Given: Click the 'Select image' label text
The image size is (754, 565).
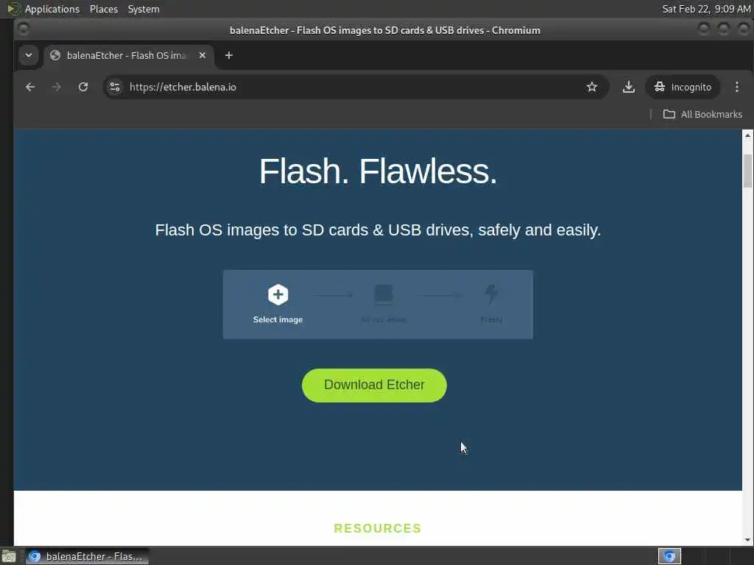Looking at the screenshot, I should 278,319.
